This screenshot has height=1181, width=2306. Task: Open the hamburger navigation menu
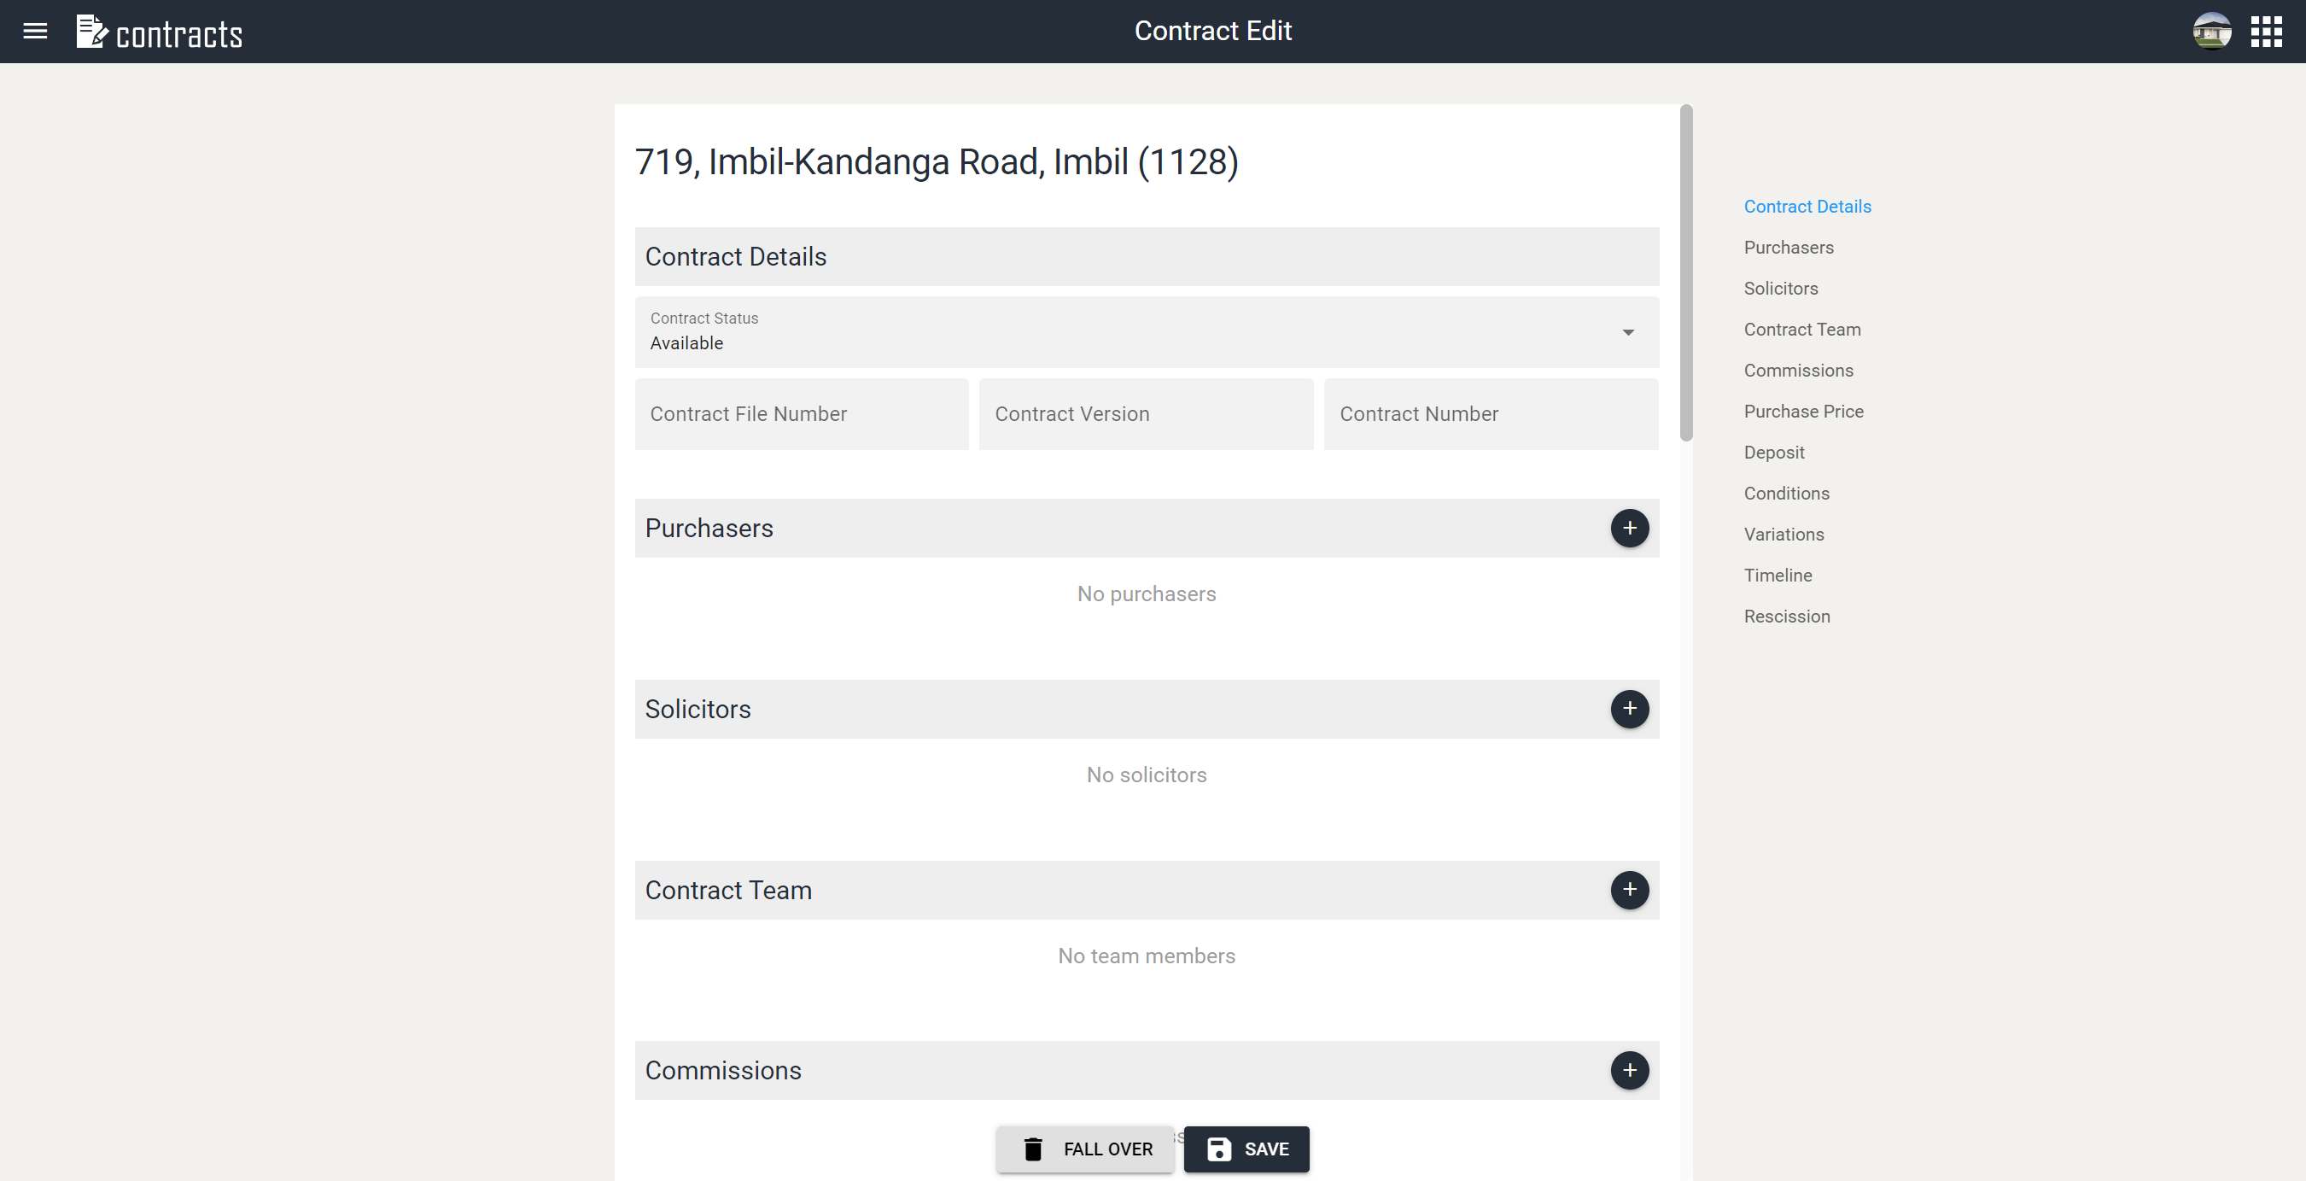coord(35,32)
